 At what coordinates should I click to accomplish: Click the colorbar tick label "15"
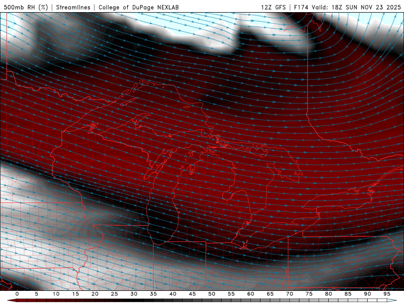point(75,294)
